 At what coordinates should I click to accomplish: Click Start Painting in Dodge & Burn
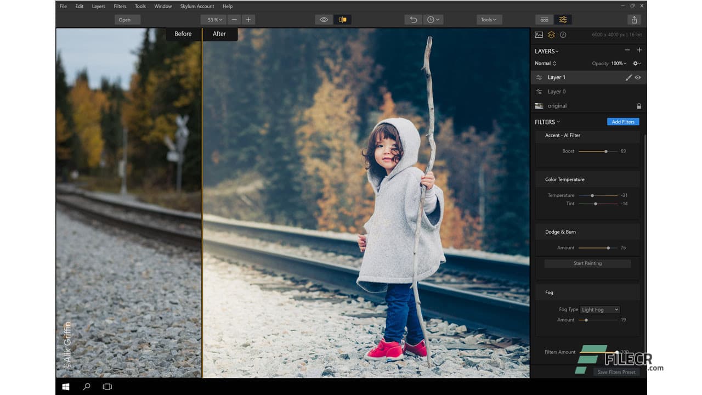pyautogui.click(x=587, y=263)
